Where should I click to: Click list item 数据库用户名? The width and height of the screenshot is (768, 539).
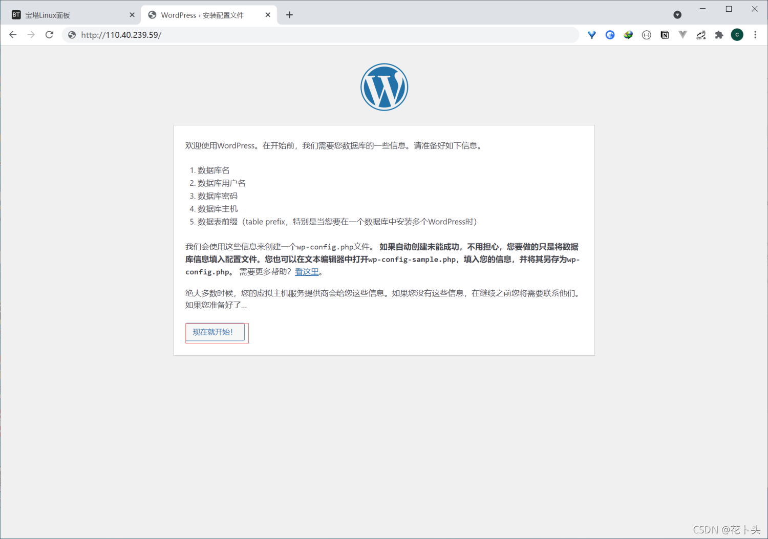(x=222, y=183)
